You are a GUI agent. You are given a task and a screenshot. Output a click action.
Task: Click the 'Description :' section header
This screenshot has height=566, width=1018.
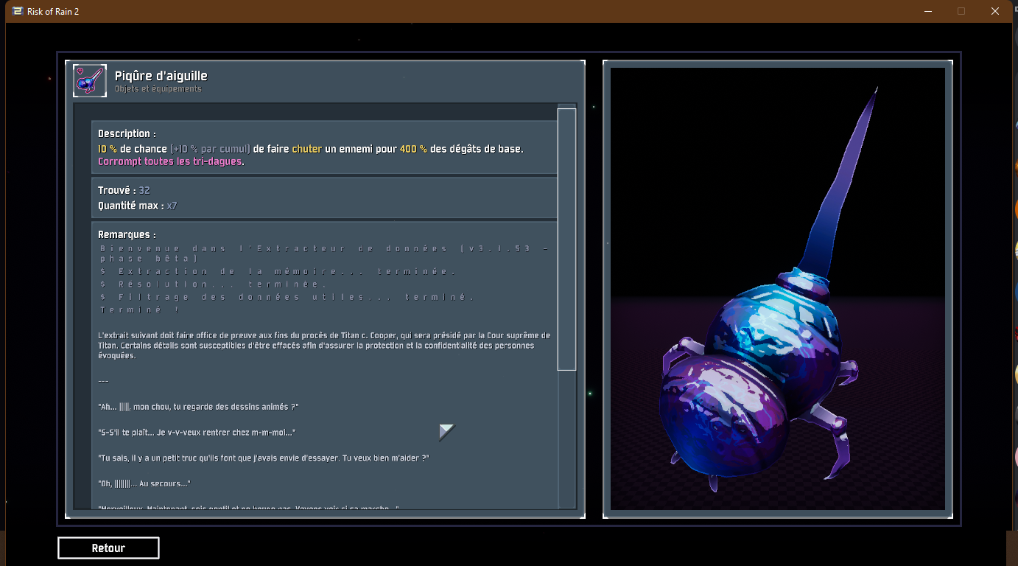coord(127,134)
